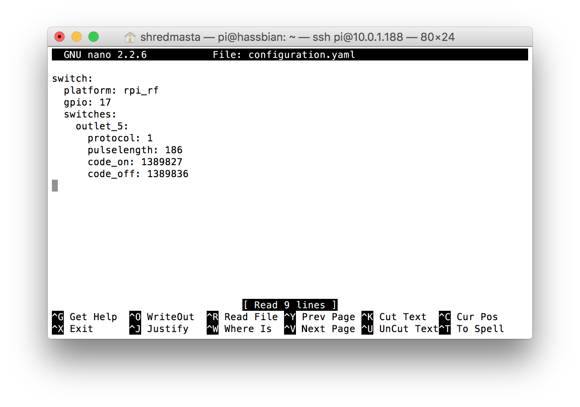Click the "[ Read 9 lines ]" status message
The image size is (580, 407).
click(290, 305)
